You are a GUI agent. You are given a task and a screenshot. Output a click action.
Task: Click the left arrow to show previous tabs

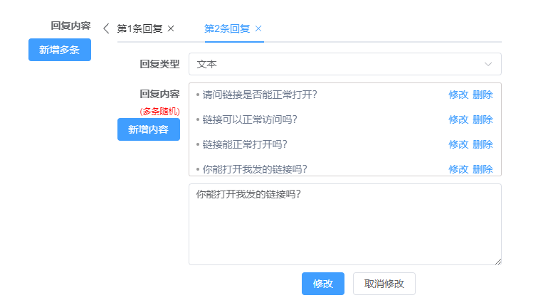click(x=106, y=28)
